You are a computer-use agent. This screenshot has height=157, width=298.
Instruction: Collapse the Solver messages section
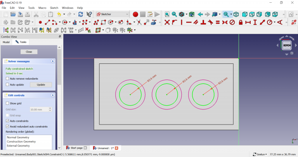pyautogui.click(x=53, y=61)
